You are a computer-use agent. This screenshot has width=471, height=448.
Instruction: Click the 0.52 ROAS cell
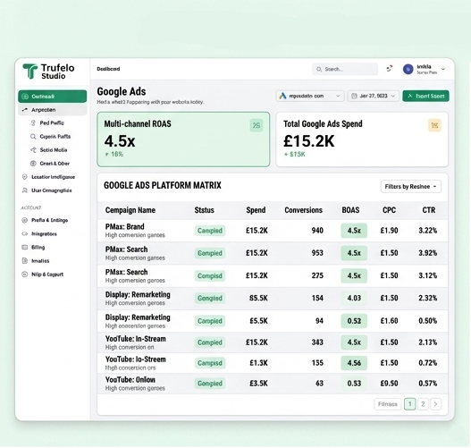[x=354, y=321]
